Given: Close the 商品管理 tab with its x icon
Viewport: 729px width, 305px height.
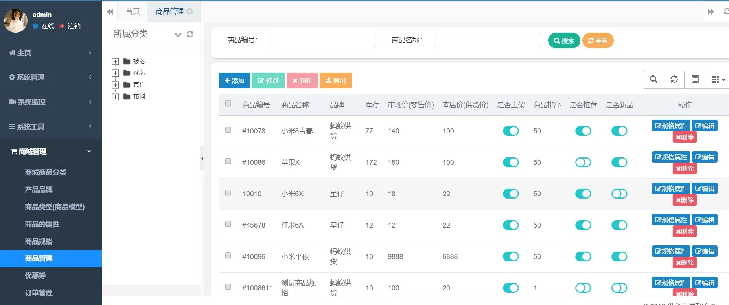Looking at the screenshot, I should click(190, 11).
